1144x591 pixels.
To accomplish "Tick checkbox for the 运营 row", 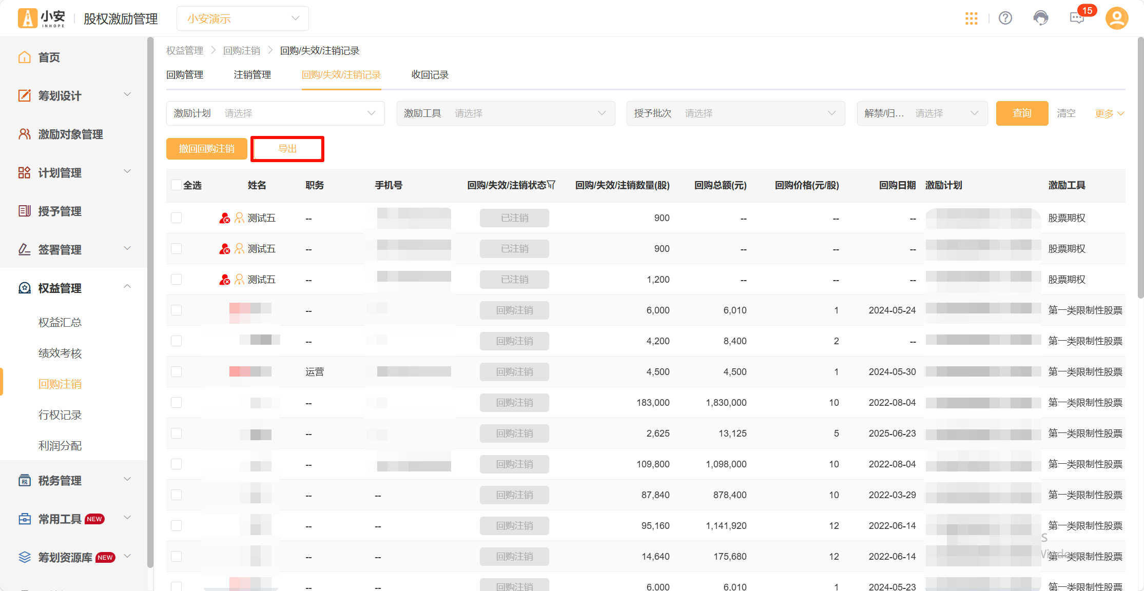I will click(176, 372).
